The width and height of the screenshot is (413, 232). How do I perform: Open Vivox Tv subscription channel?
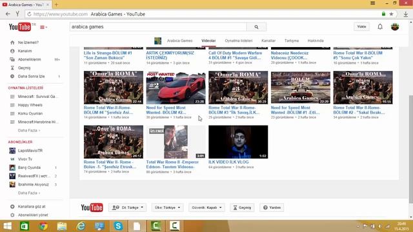point(25,159)
